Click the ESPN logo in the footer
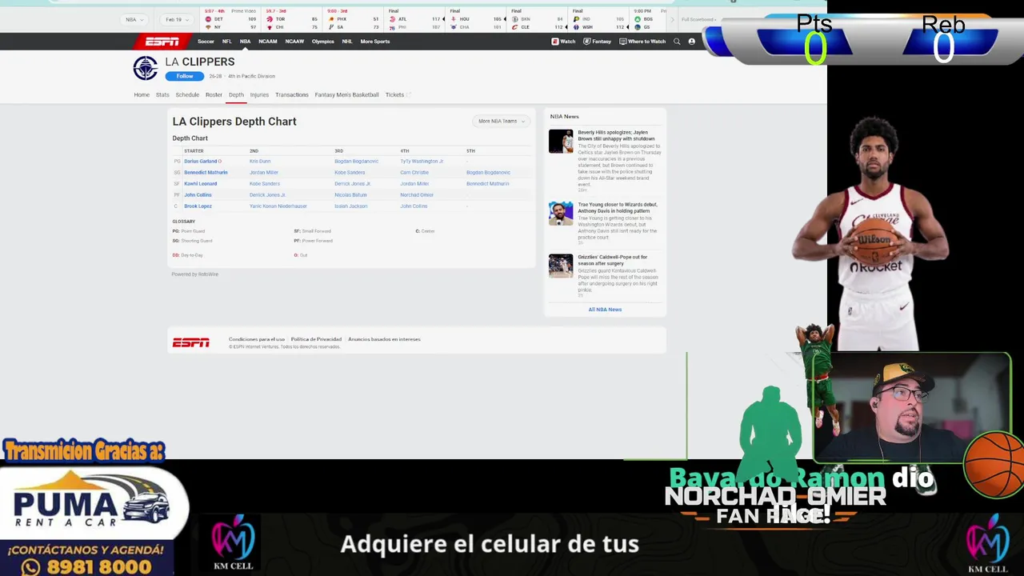The image size is (1024, 576). click(191, 342)
